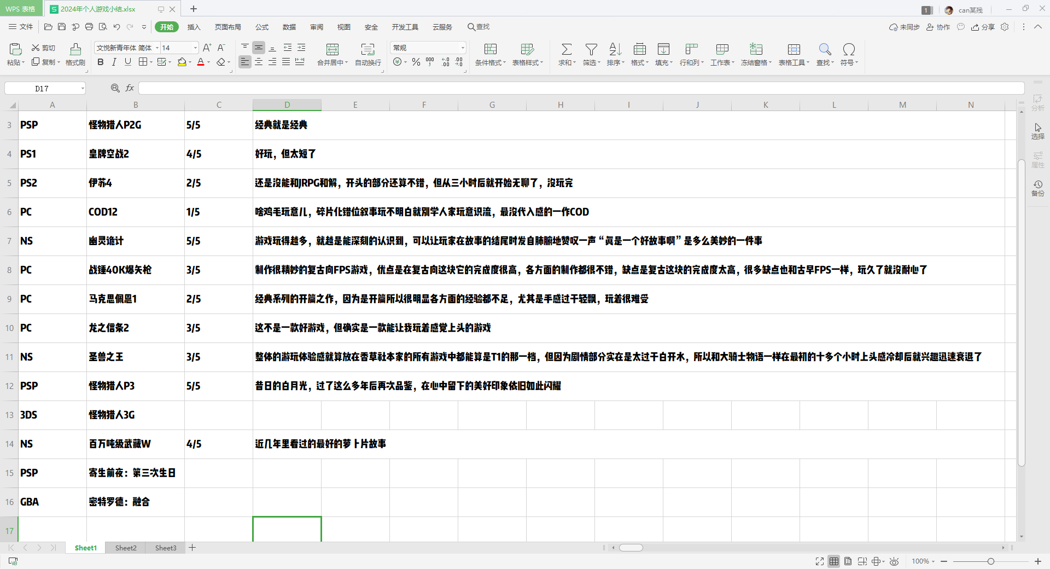
Task: Click the zoom slider handle
Action: point(990,561)
